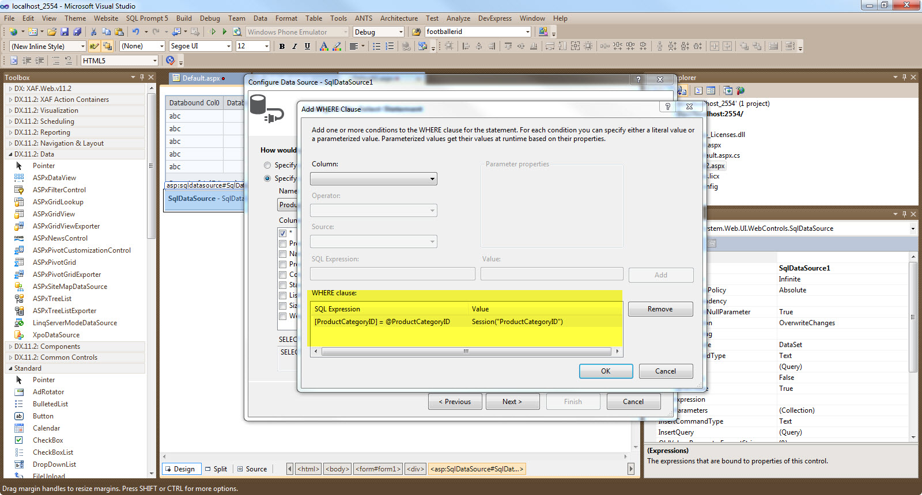922x495 pixels.
Task: Toggle the 'Siz' column checkbox
Action: point(283,306)
